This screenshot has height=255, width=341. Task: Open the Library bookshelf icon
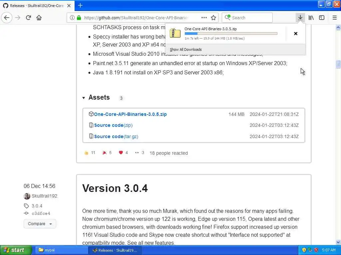click(311, 18)
